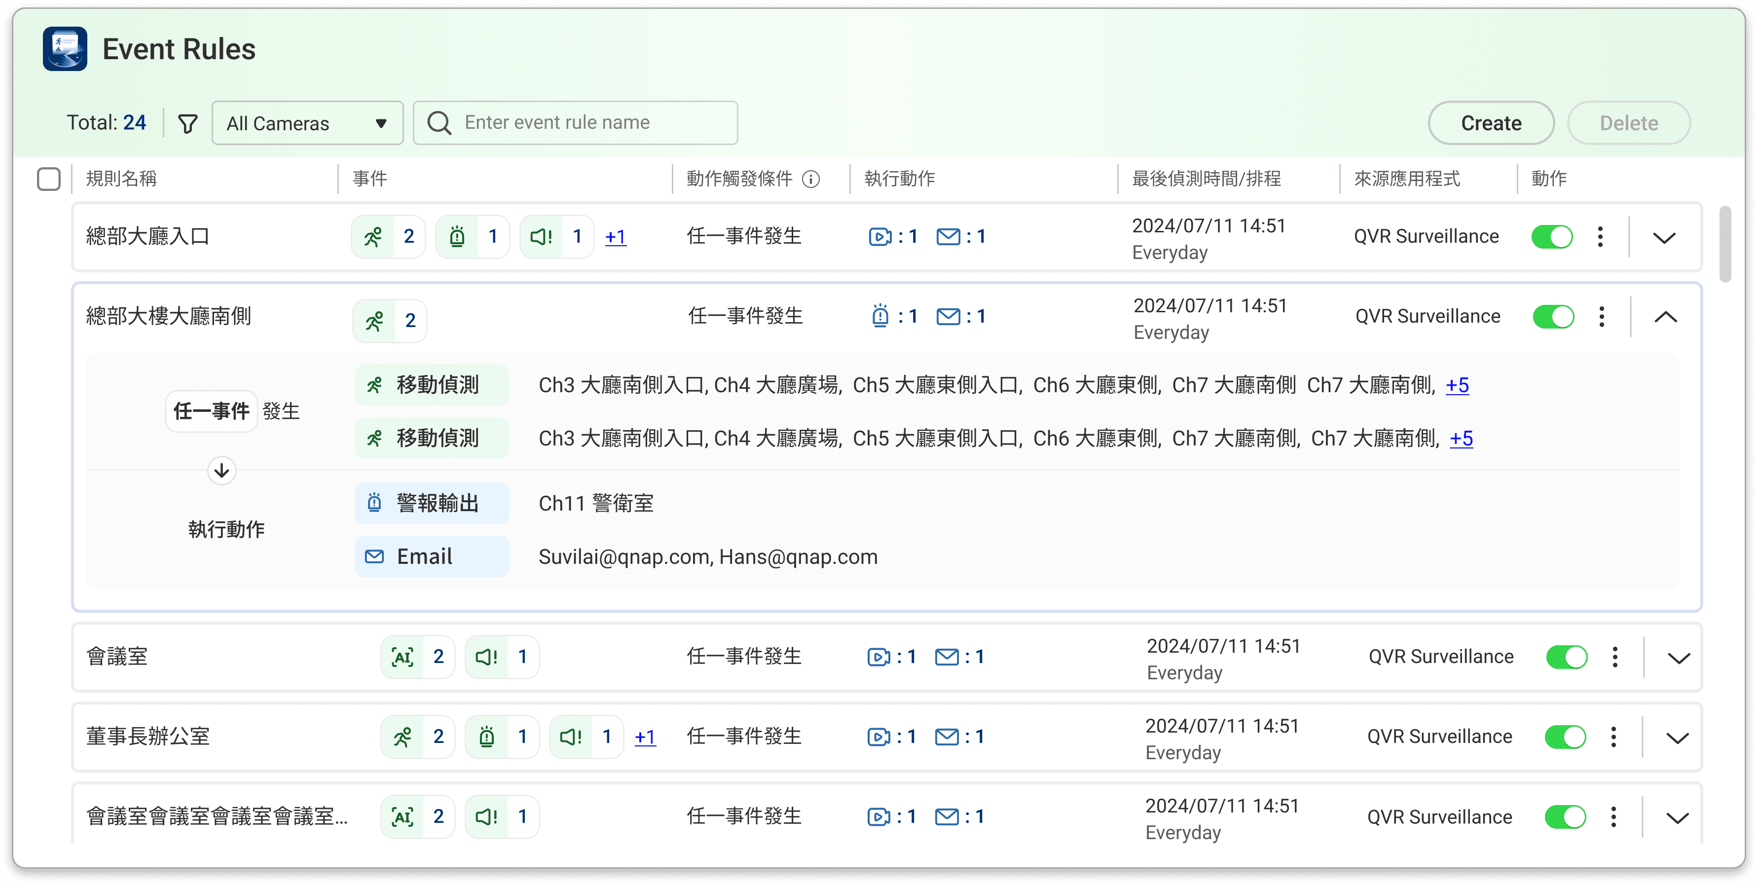
Task: Click the filter funnel icon
Action: [x=187, y=123]
